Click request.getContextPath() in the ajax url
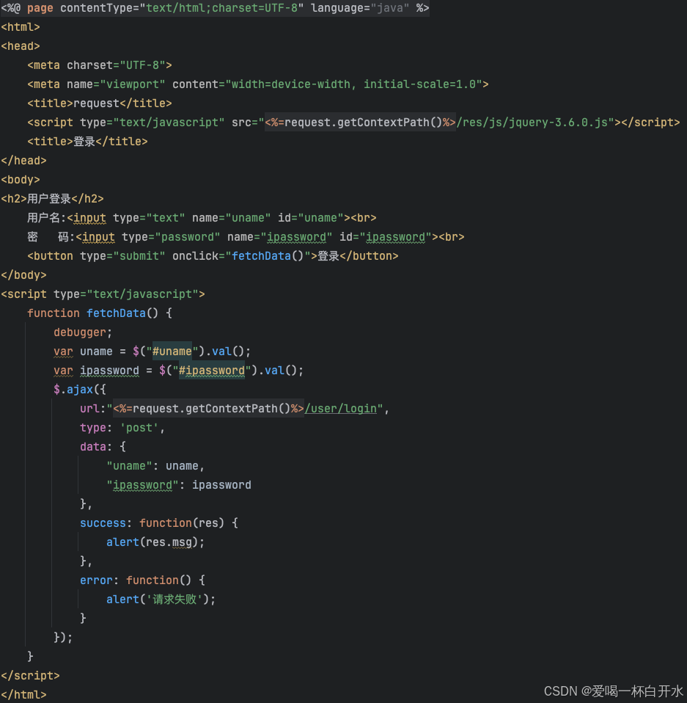The width and height of the screenshot is (687, 703). point(211,409)
